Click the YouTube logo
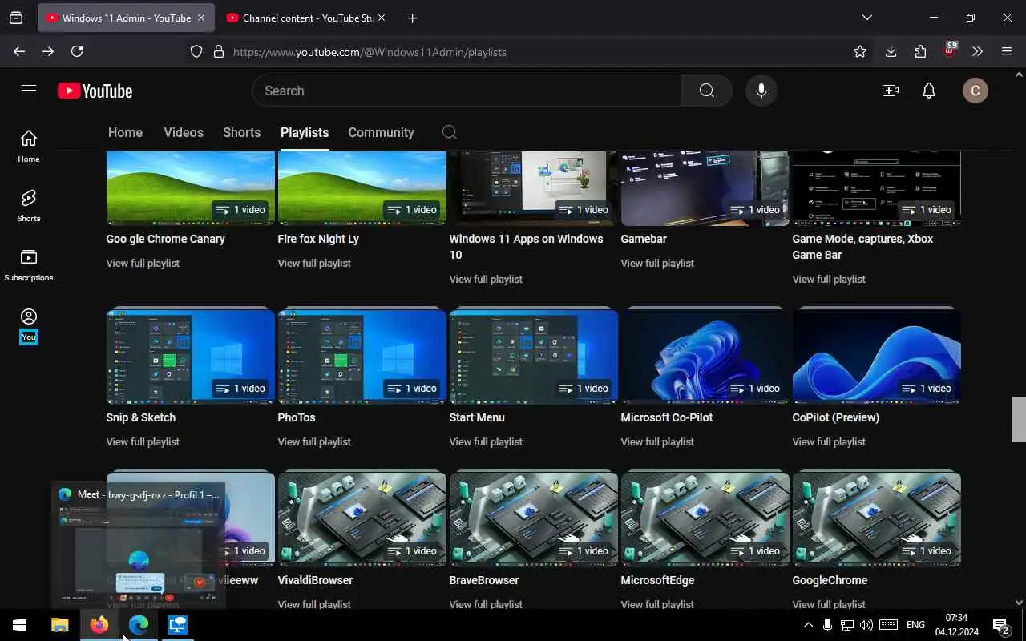Image resolution: width=1026 pixels, height=641 pixels. (x=95, y=91)
